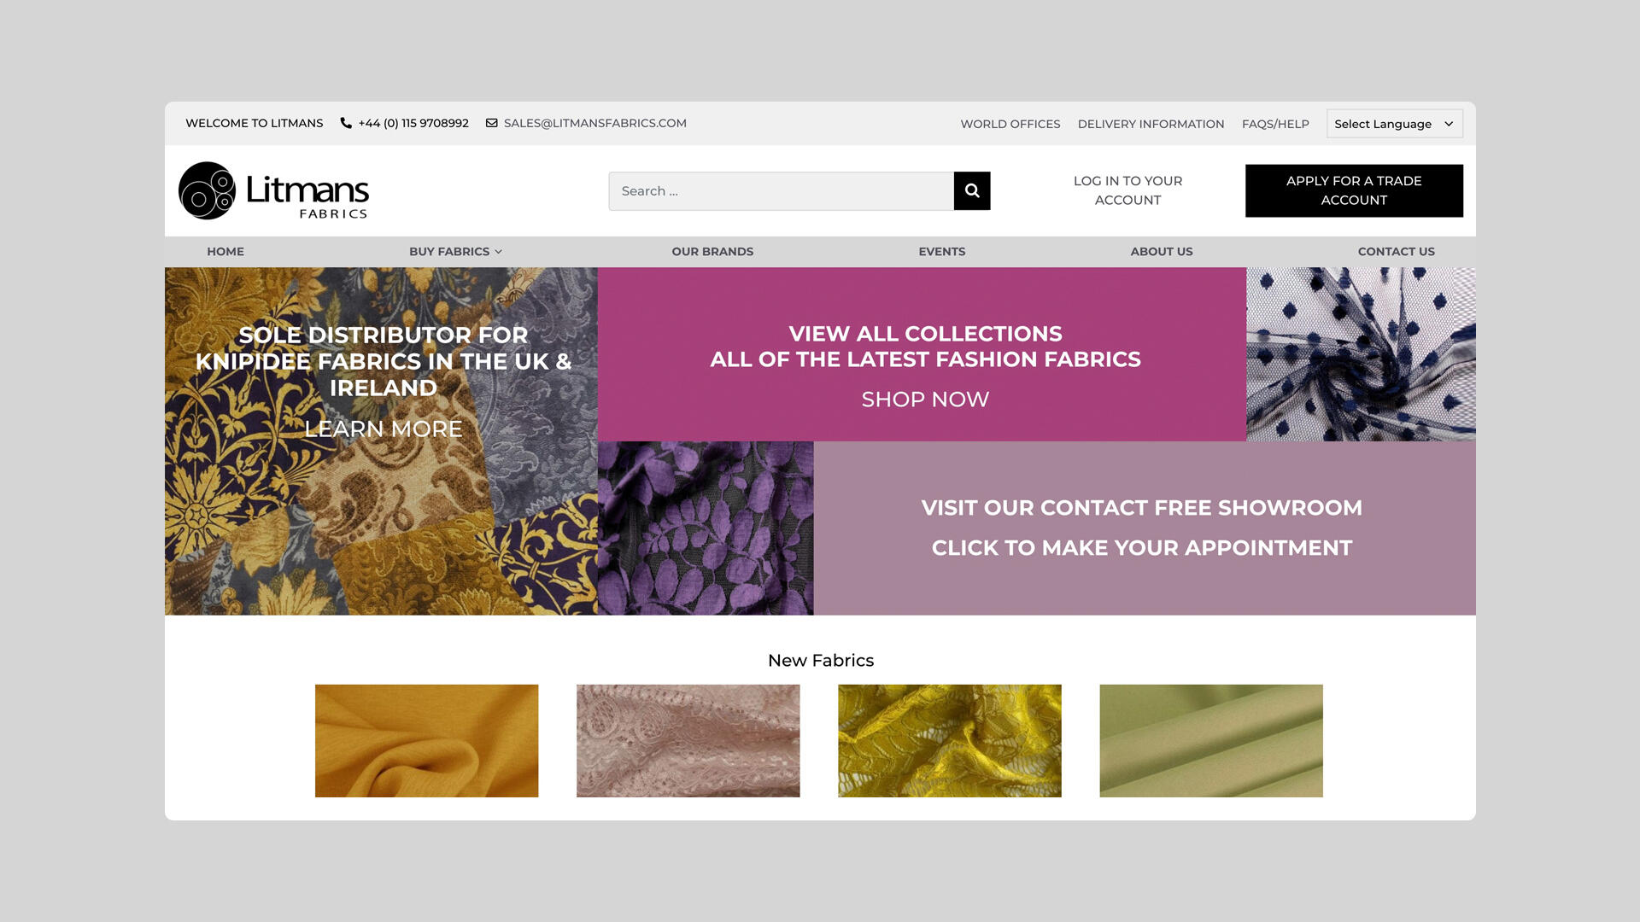Expand the Buy Fabrics menu chevron

(x=499, y=252)
